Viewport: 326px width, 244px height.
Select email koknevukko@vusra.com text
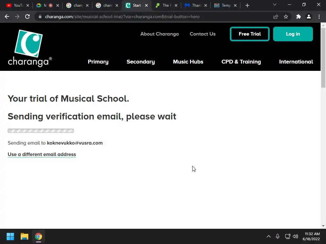pyautogui.click(x=74, y=143)
